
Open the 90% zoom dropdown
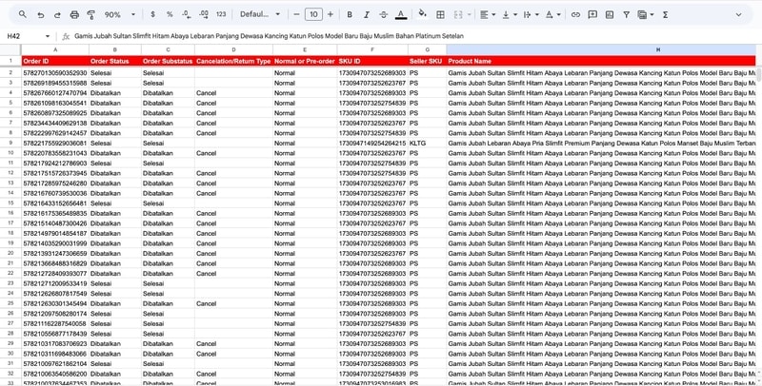(x=119, y=15)
